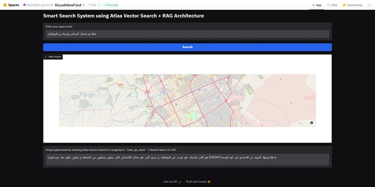Open the Community tab
The height and width of the screenshot is (187, 375).
[x=353, y=5]
